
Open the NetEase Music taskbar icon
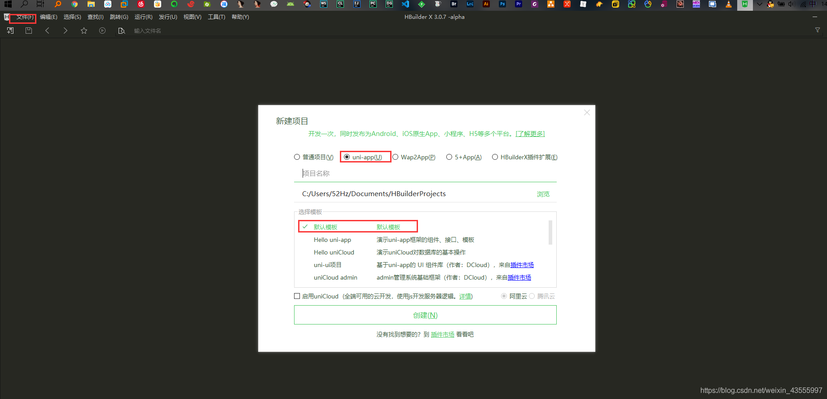click(141, 4)
